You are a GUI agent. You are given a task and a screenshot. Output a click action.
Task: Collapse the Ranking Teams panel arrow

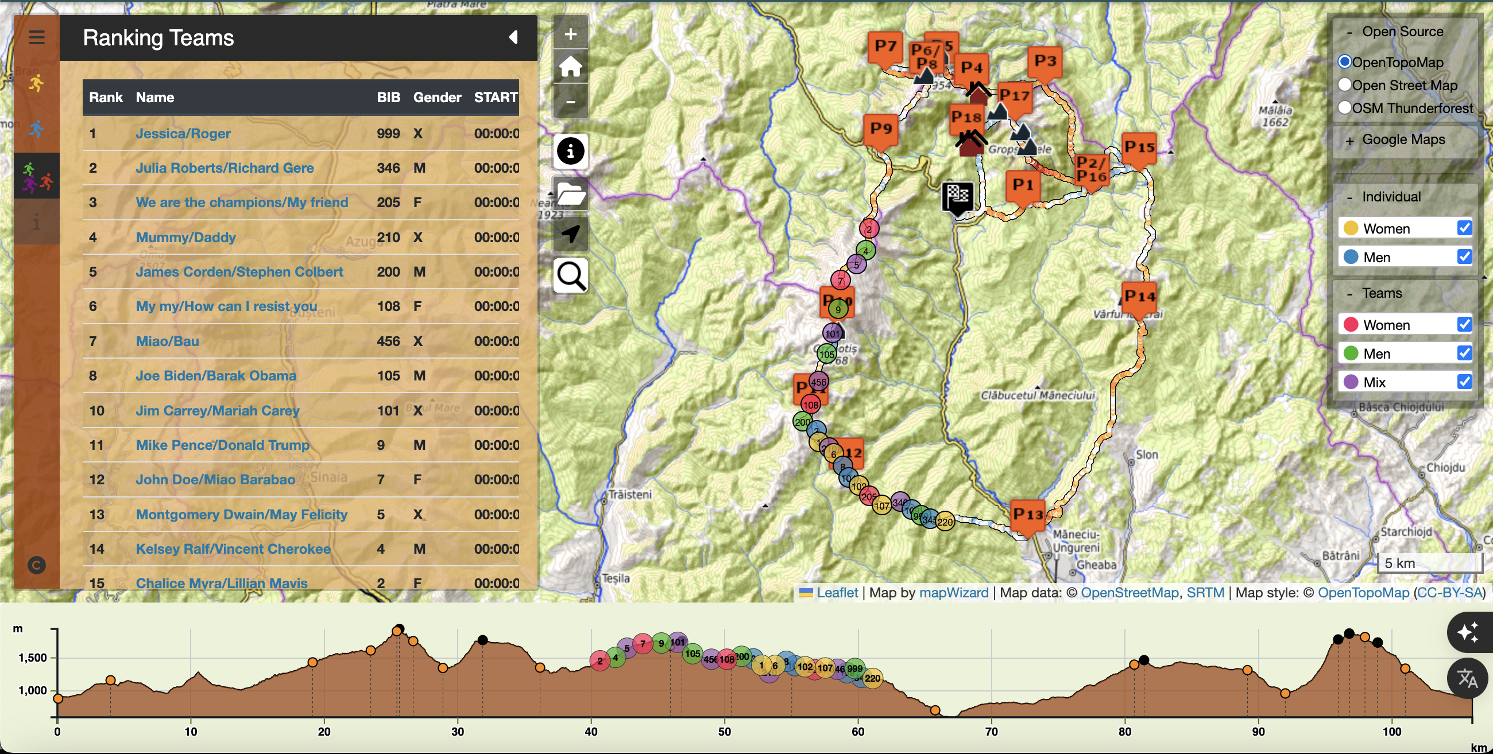[x=513, y=38]
